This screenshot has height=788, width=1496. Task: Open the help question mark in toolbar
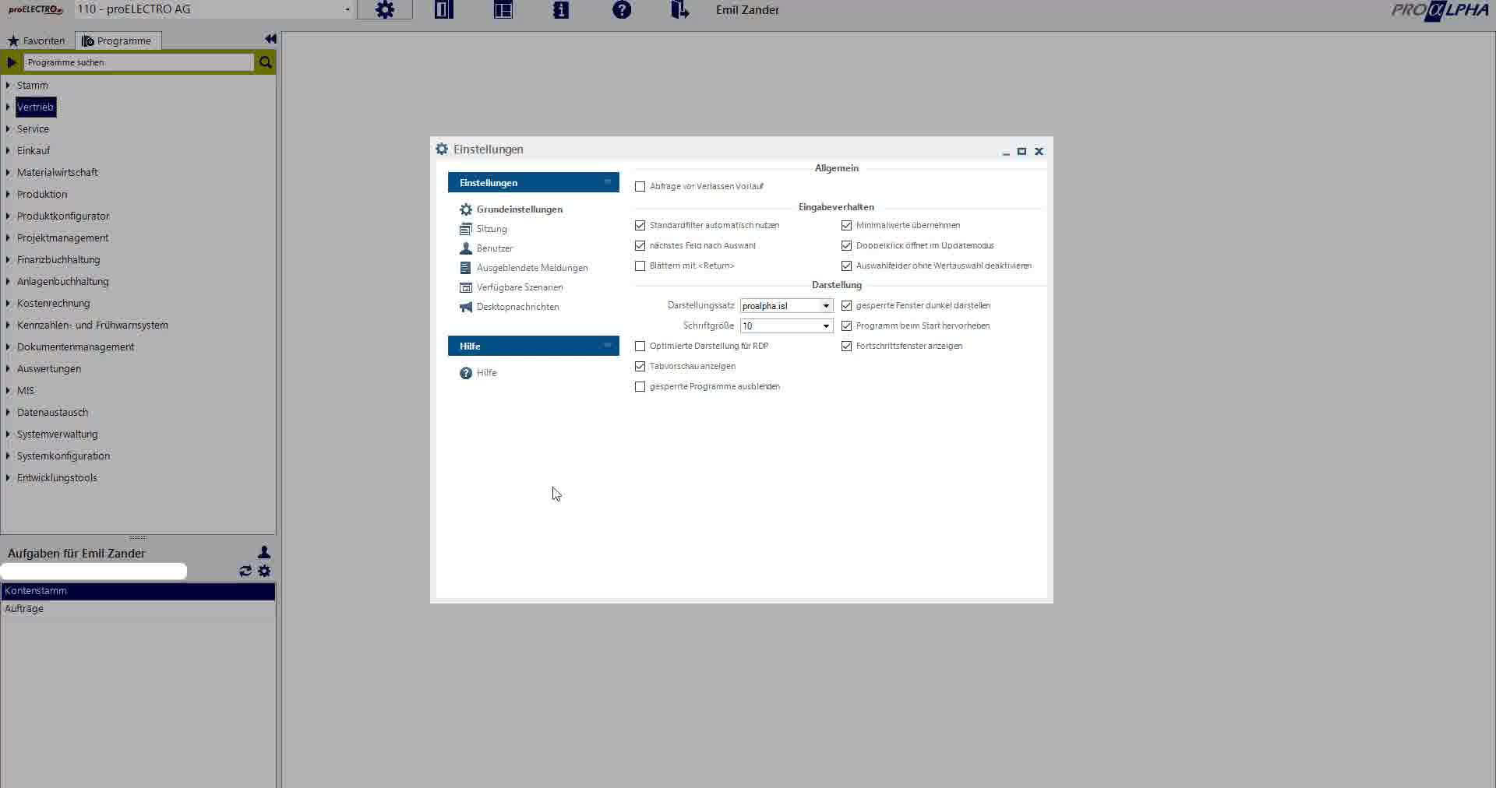coord(622,10)
